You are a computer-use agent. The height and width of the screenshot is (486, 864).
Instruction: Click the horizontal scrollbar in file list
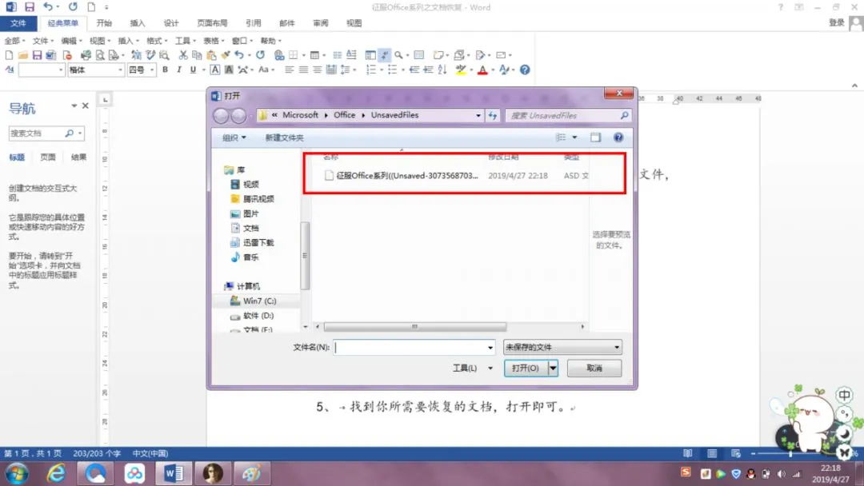414,327
